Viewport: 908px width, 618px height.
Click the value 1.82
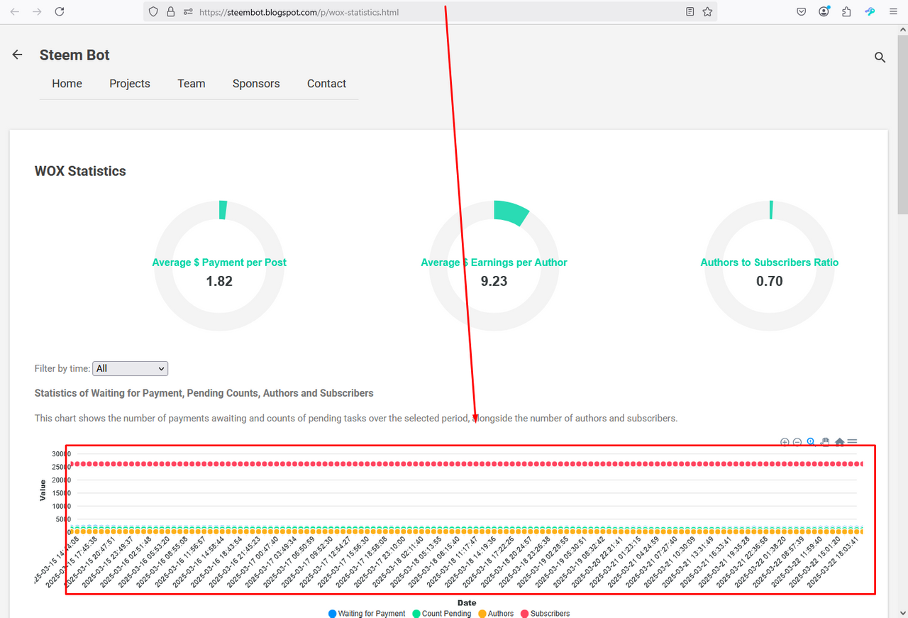click(219, 281)
